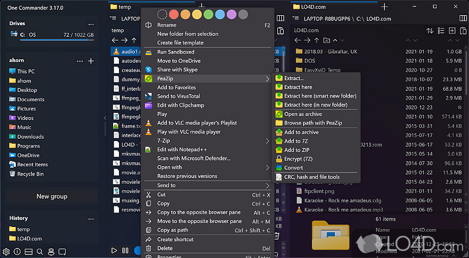Screen dimensions: 469x258
Task: Go up one folder in LO4D.com pane
Action: pos(317,40)
